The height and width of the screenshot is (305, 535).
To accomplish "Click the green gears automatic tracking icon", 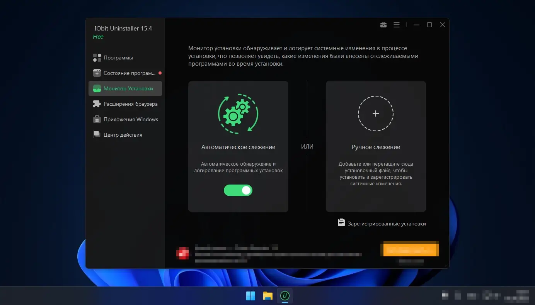I will point(238,114).
